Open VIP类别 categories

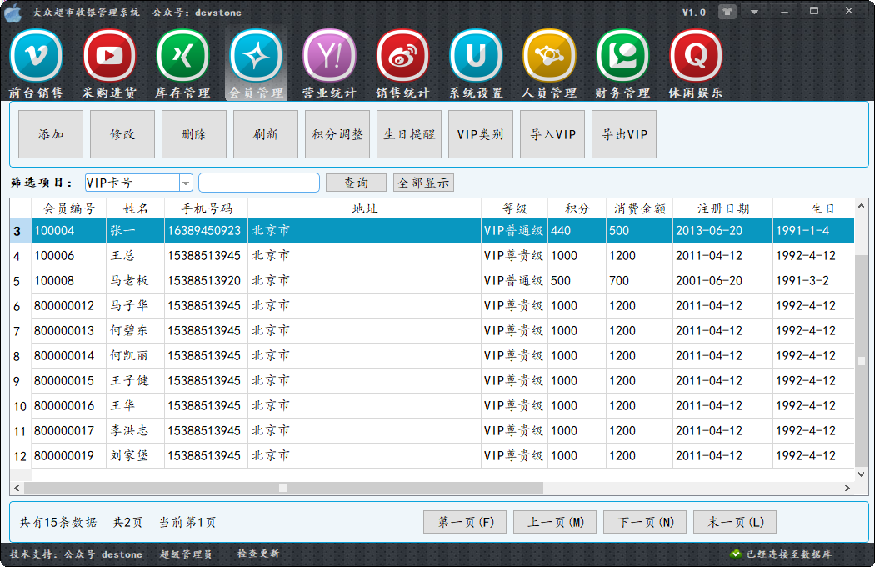(481, 134)
